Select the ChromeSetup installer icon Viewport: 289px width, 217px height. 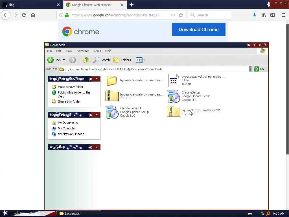(174, 96)
